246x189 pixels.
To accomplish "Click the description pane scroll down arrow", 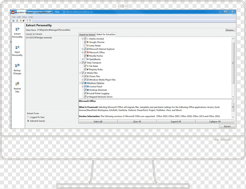I will (x=233, y=117).
